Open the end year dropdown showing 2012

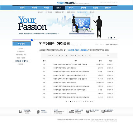74,55
